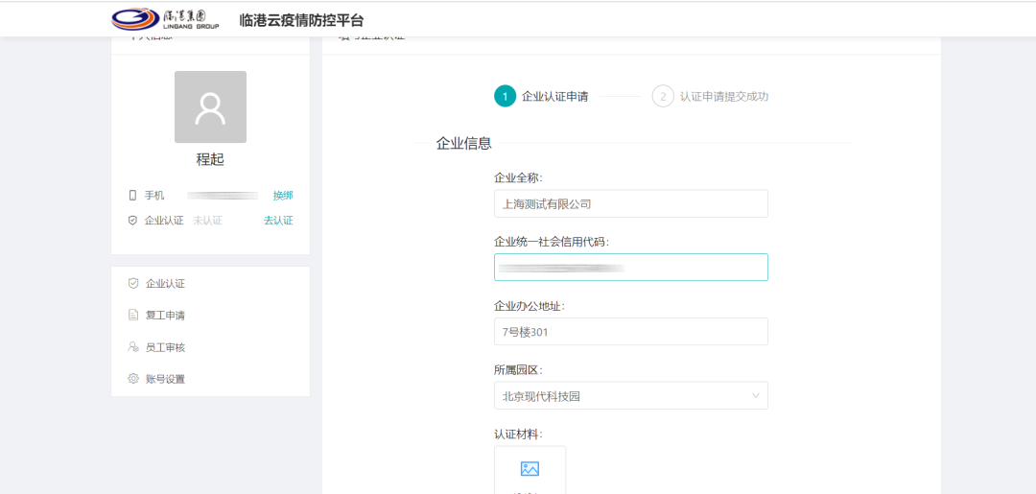Image resolution: width=1036 pixels, height=494 pixels.
Task: Click the Lingang Group logo
Action: click(165, 19)
